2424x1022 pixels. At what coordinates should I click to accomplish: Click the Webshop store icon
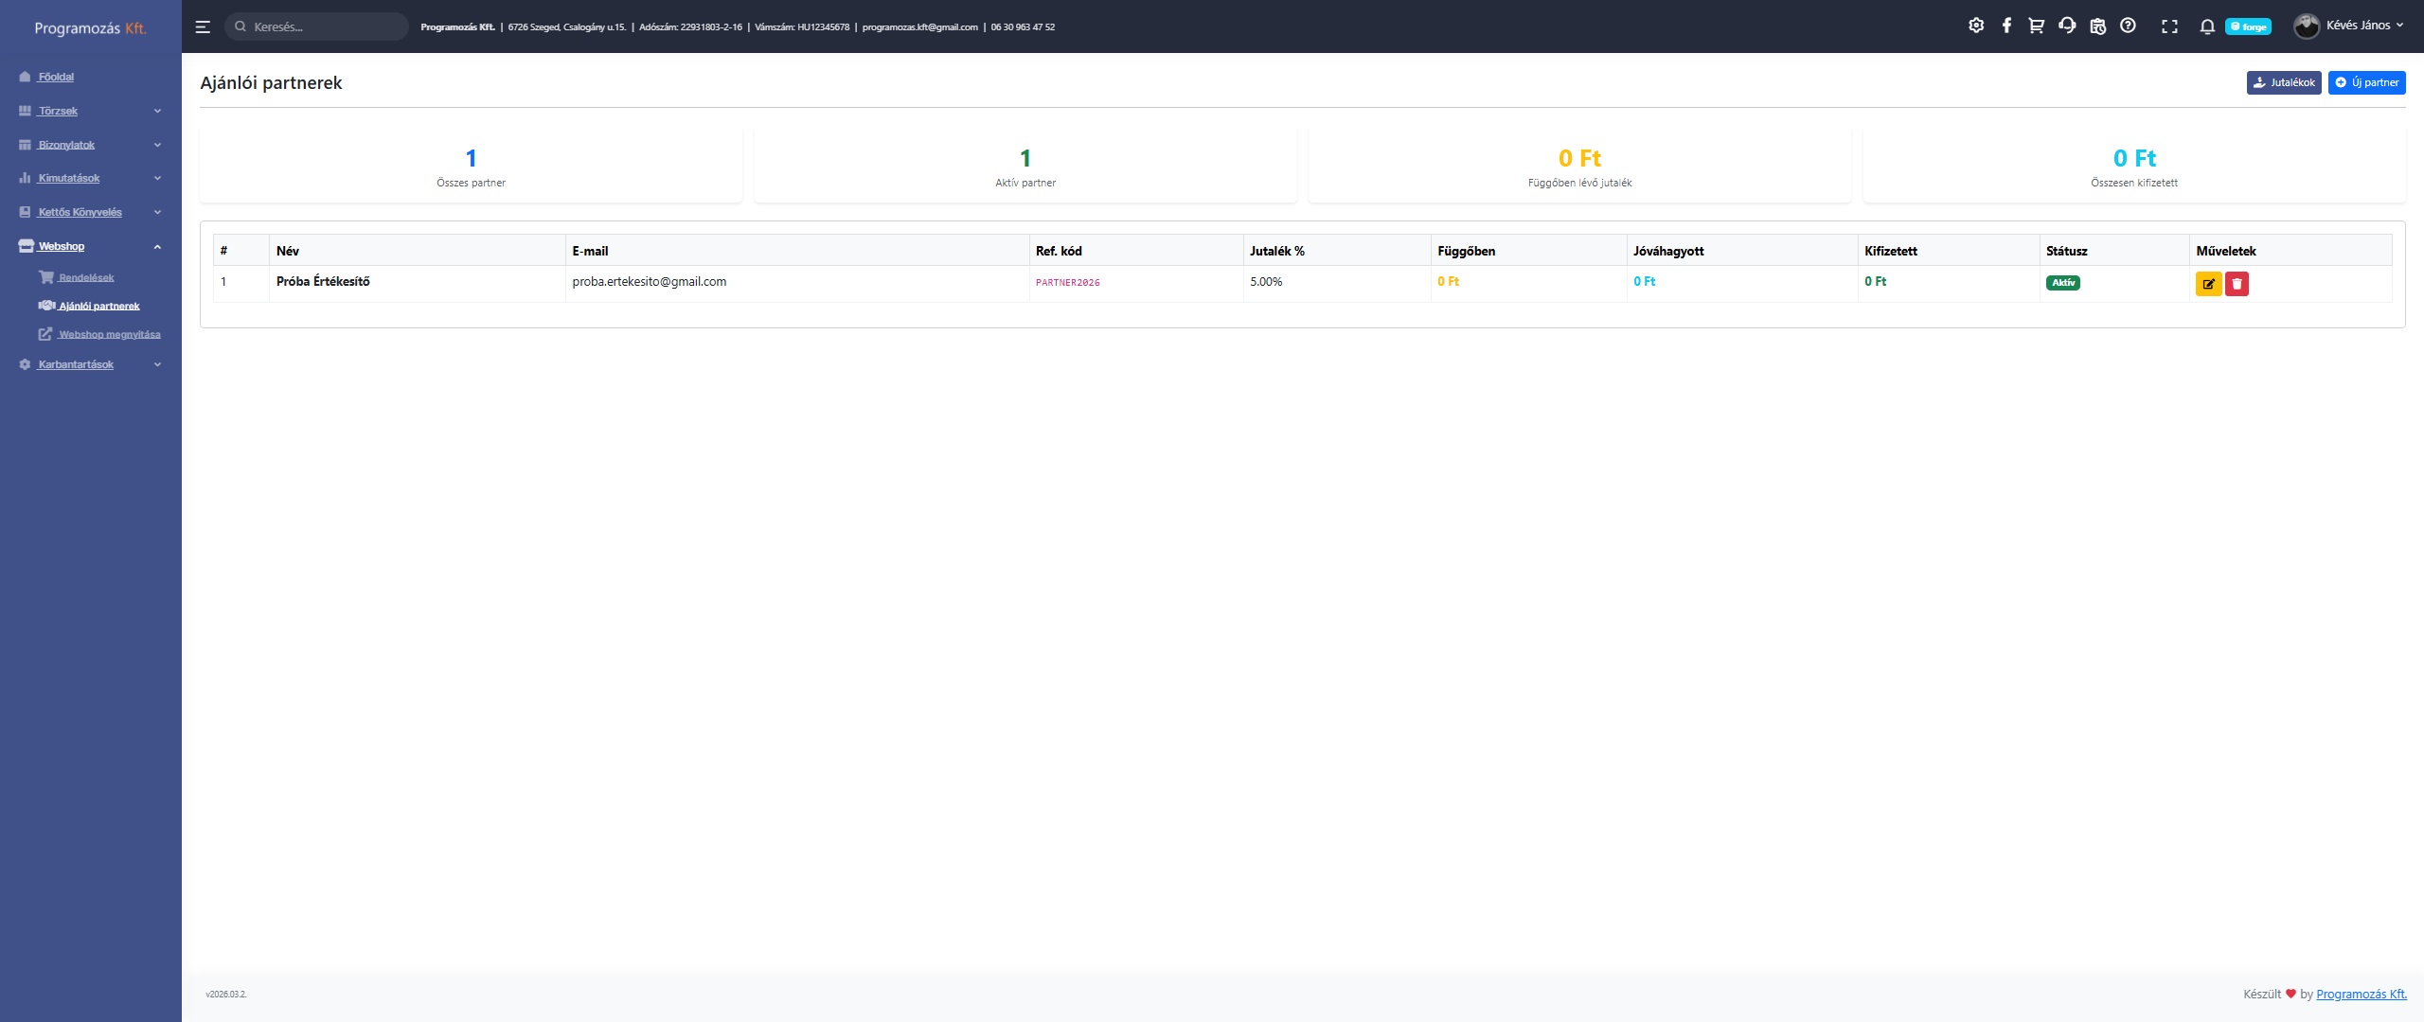(26, 246)
